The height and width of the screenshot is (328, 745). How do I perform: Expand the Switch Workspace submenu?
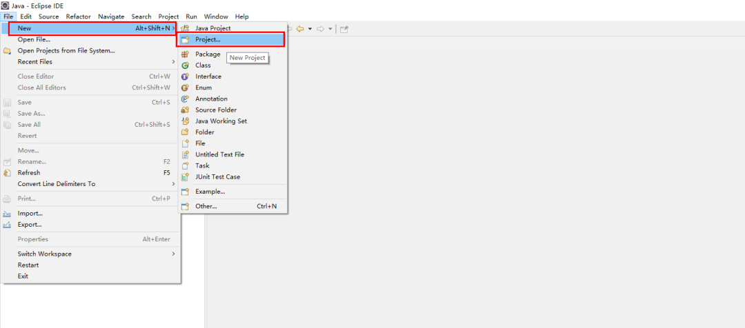pos(90,254)
